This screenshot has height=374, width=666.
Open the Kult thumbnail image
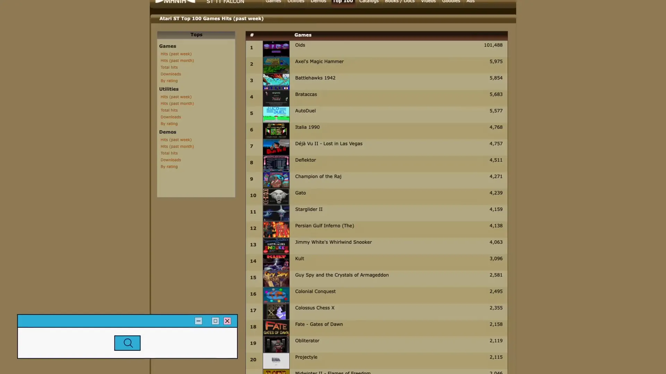pyautogui.click(x=276, y=262)
